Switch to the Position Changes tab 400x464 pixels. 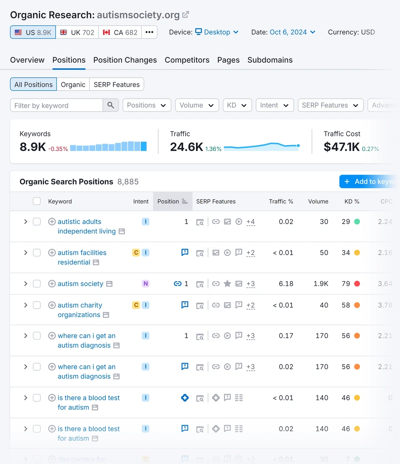[125, 60]
